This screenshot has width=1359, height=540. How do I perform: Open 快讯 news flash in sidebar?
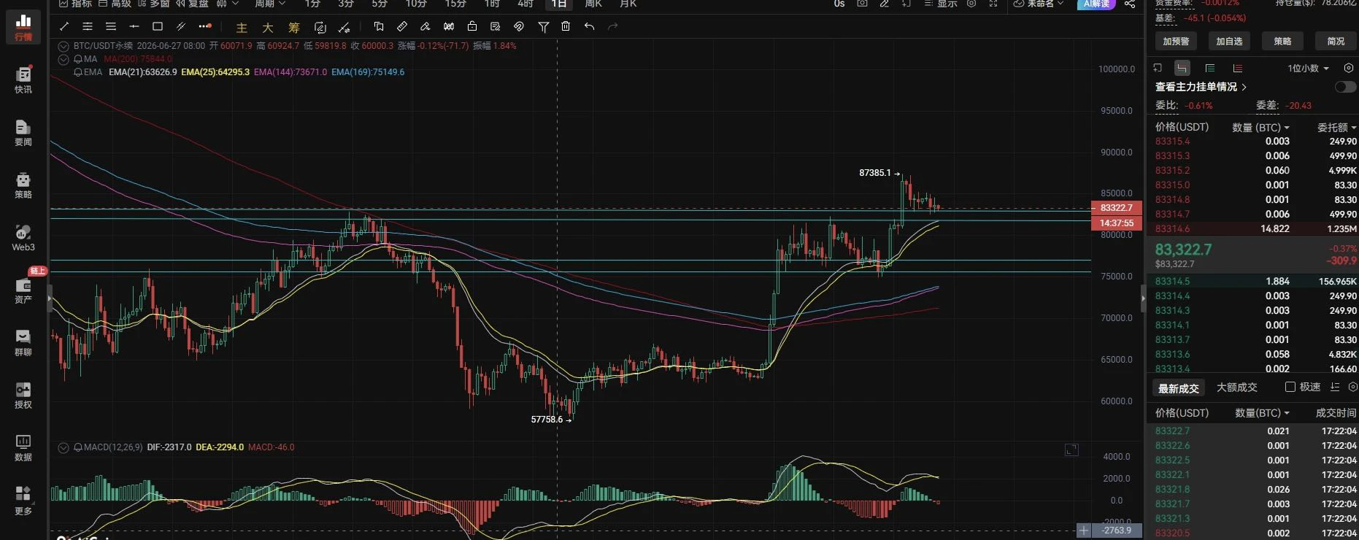coord(23,80)
